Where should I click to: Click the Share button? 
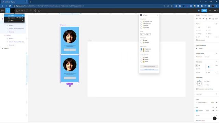tap(204, 11)
